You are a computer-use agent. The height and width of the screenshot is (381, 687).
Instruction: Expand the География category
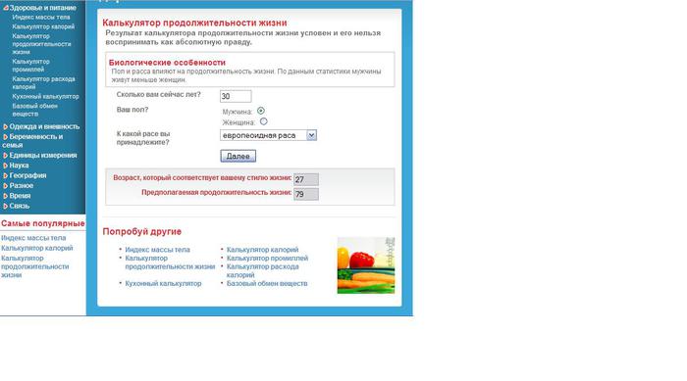coord(25,175)
